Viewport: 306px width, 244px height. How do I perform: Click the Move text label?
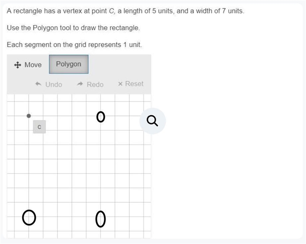click(33, 65)
